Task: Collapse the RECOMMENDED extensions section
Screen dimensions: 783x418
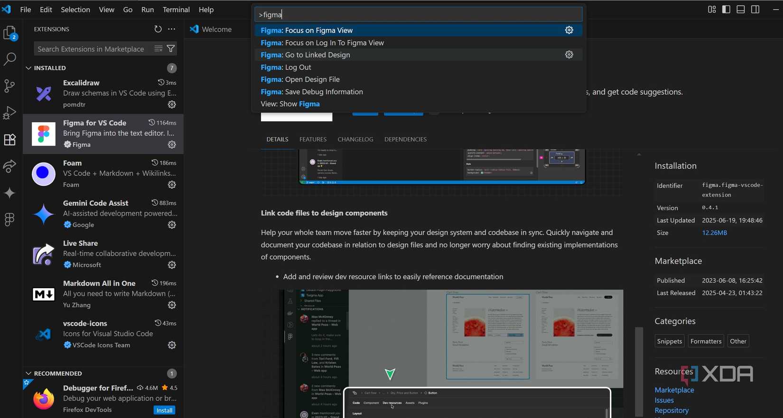Action: tap(28, 373)
